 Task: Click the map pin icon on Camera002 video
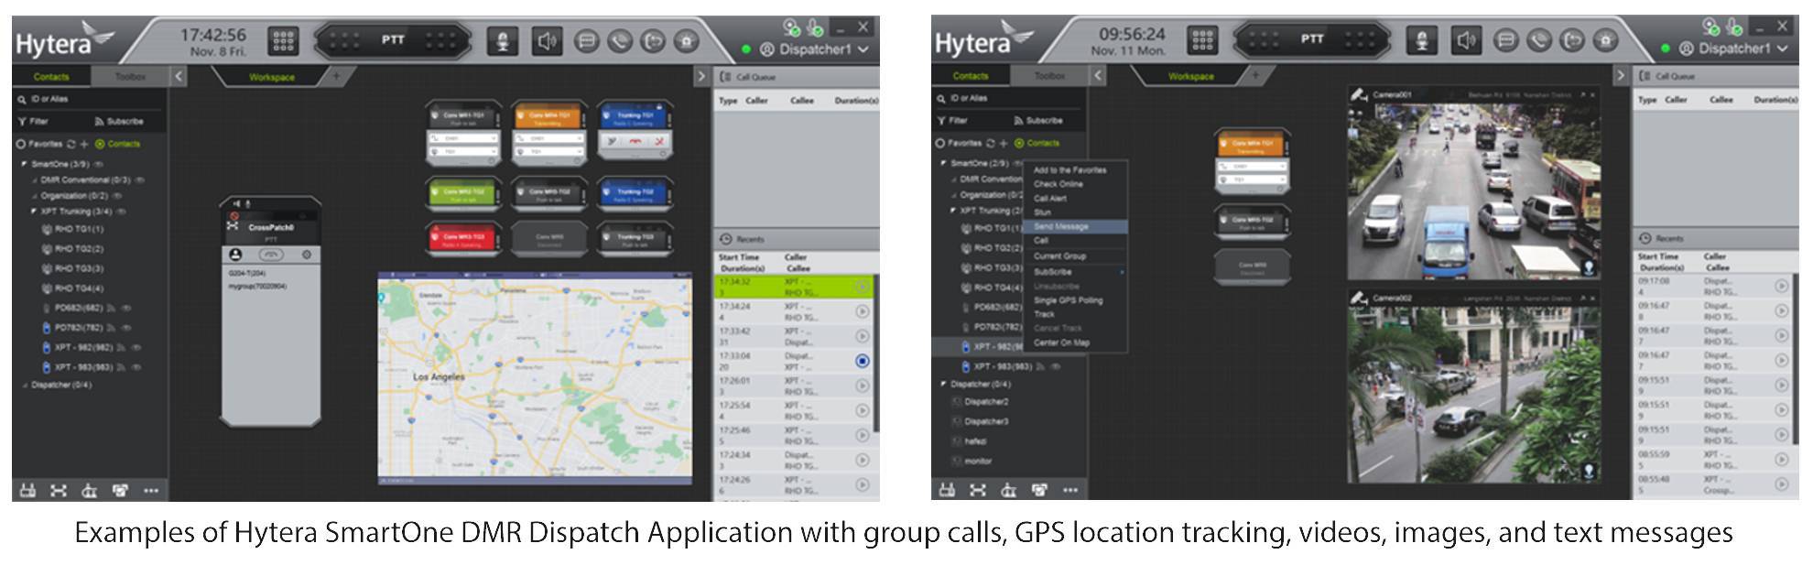[x=1590, y=472]
